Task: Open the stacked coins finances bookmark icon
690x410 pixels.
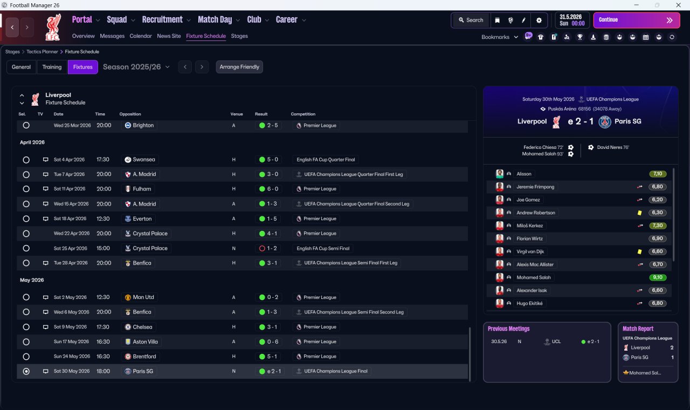Action: pos(606,37)
